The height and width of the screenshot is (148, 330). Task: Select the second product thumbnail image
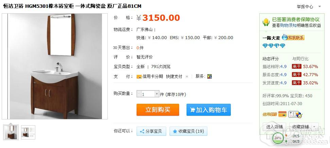[28, 132]
